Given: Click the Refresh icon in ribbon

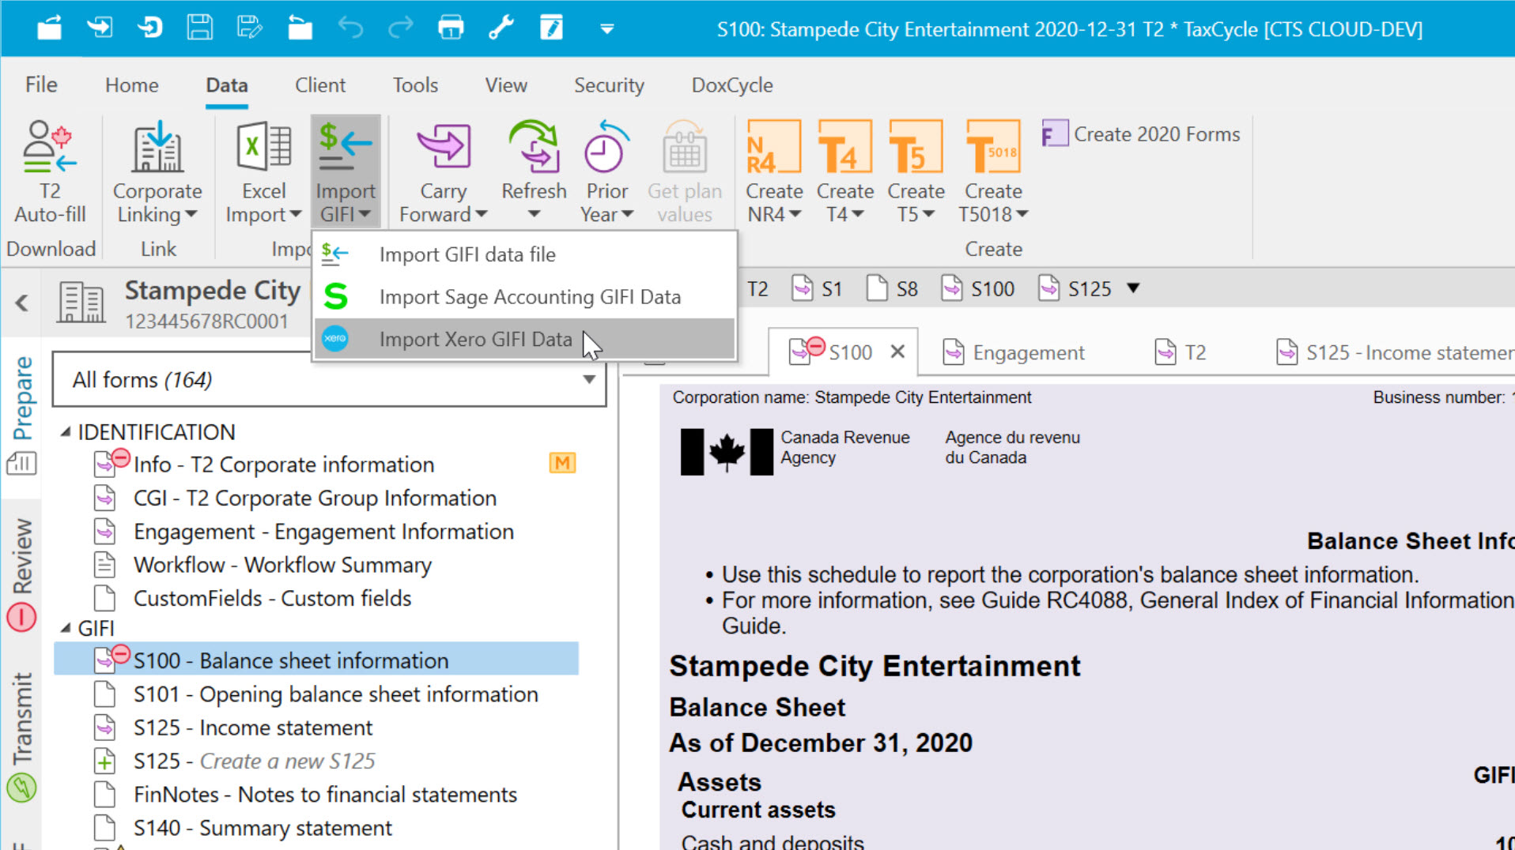Looking at the screenshot, I should click(534, 146).
